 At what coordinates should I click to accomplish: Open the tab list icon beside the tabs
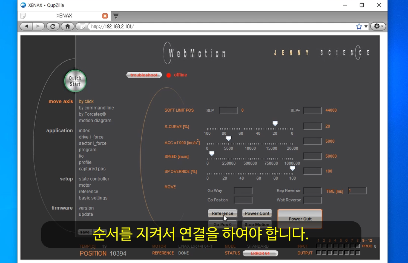(x=116, y=16)
